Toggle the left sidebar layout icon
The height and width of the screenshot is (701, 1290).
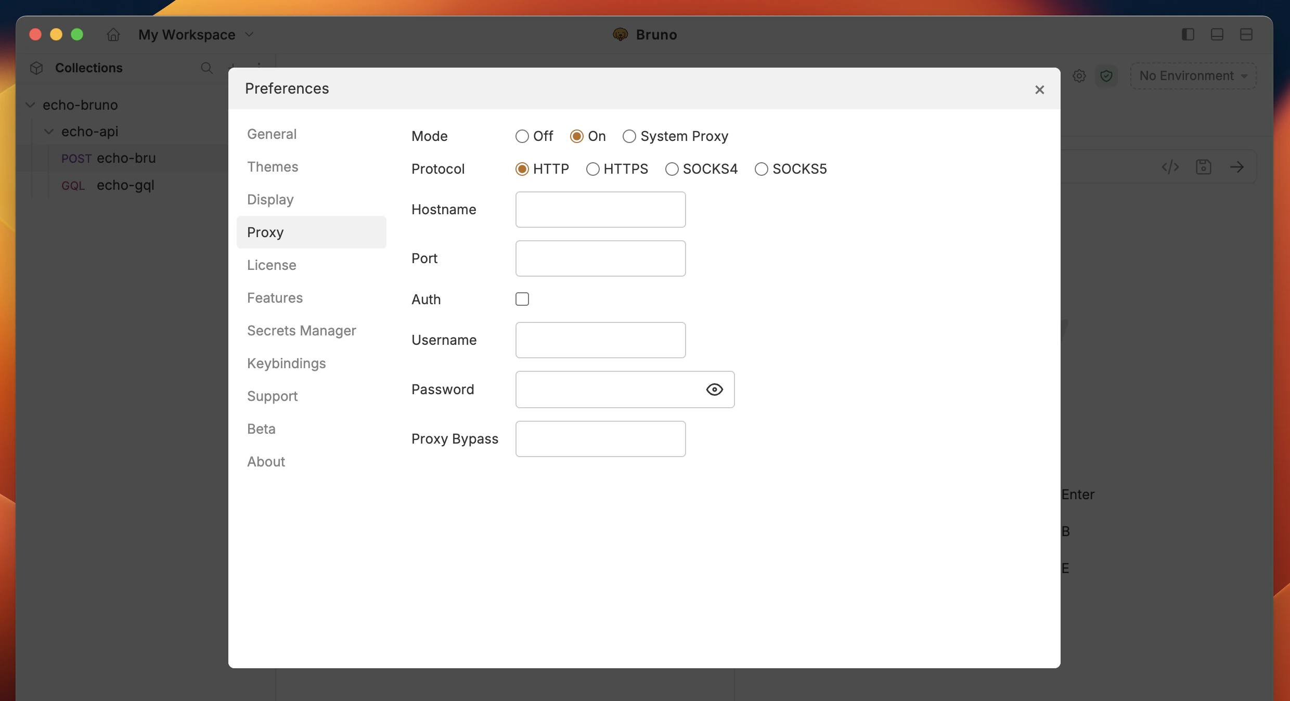tap(1188, 34)
